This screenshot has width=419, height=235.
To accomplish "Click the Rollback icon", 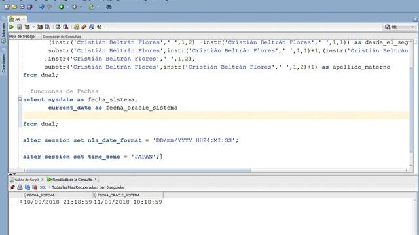I will tap(65, 27).
